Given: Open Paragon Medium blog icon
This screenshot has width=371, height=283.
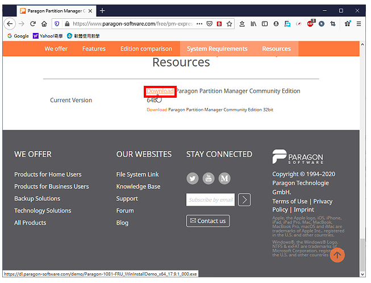Looking at the screenshot, I should (224, 178).
